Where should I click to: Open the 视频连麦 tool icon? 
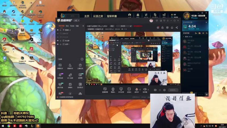click(x=60, y=76)
